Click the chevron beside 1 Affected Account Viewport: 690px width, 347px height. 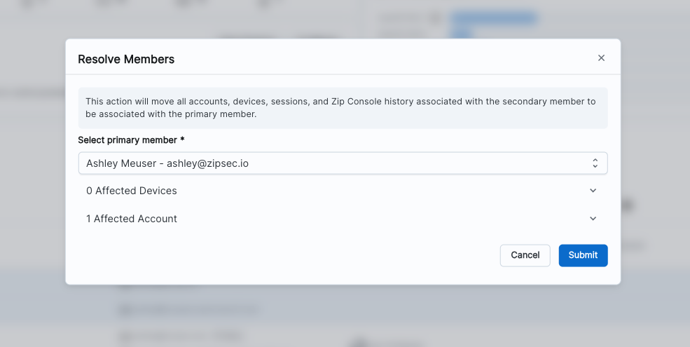click(593, 219)
